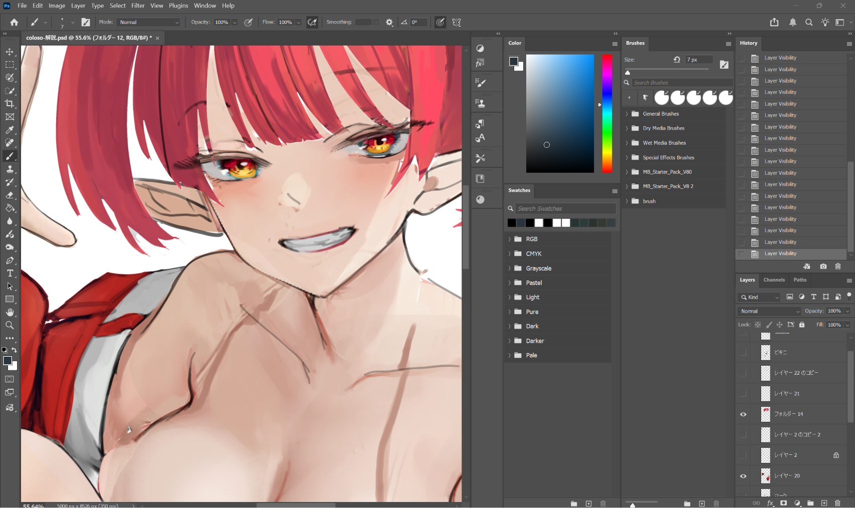This screenshot has width=855, height=508.
Task: Hide the レイヤー 20 layer
Action: 743,476
